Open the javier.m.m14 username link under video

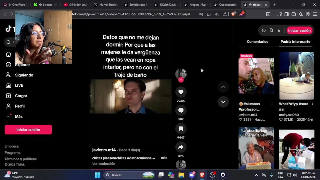tap(104, 150)
